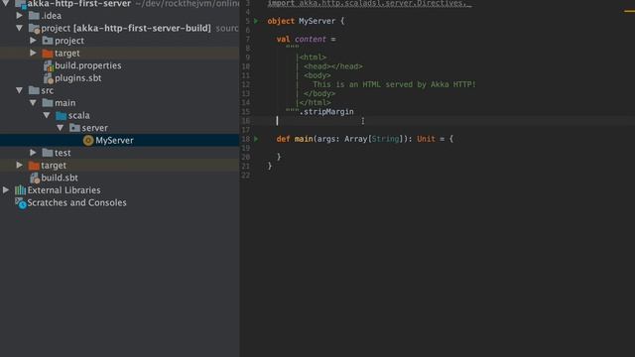Expand External Libraries arrow
The height and width of the screenshot is (357, 635).
click(x=6, y=189)
